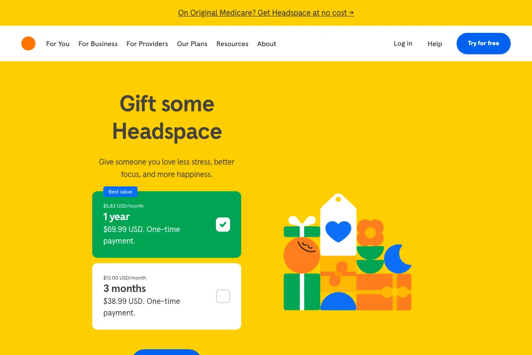Click the $5.83 USD/month price text
This screenshot has height=355, width=532.
point(123,206)
